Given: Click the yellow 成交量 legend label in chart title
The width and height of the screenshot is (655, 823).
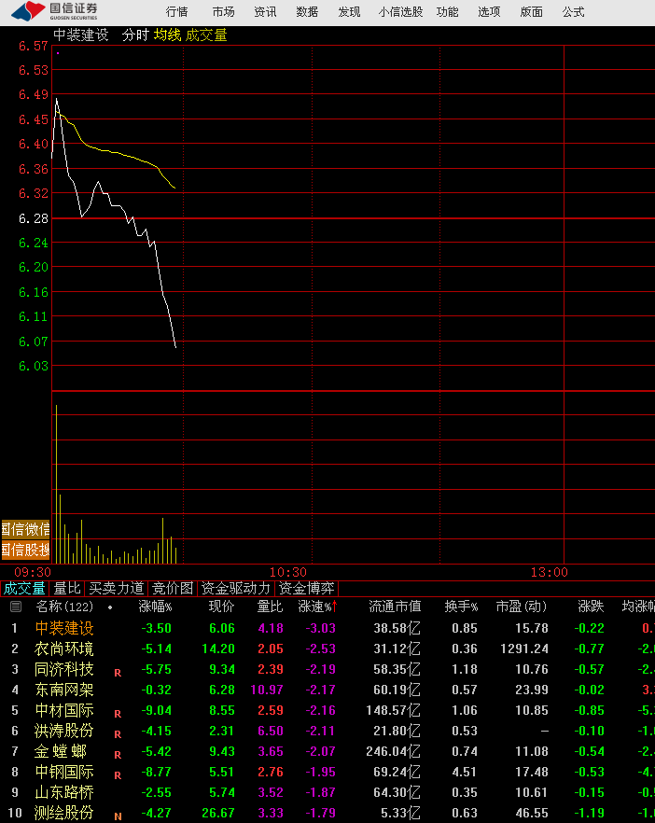Looking at the screenshot, I should pyautogui.click(x=206, y=35).
